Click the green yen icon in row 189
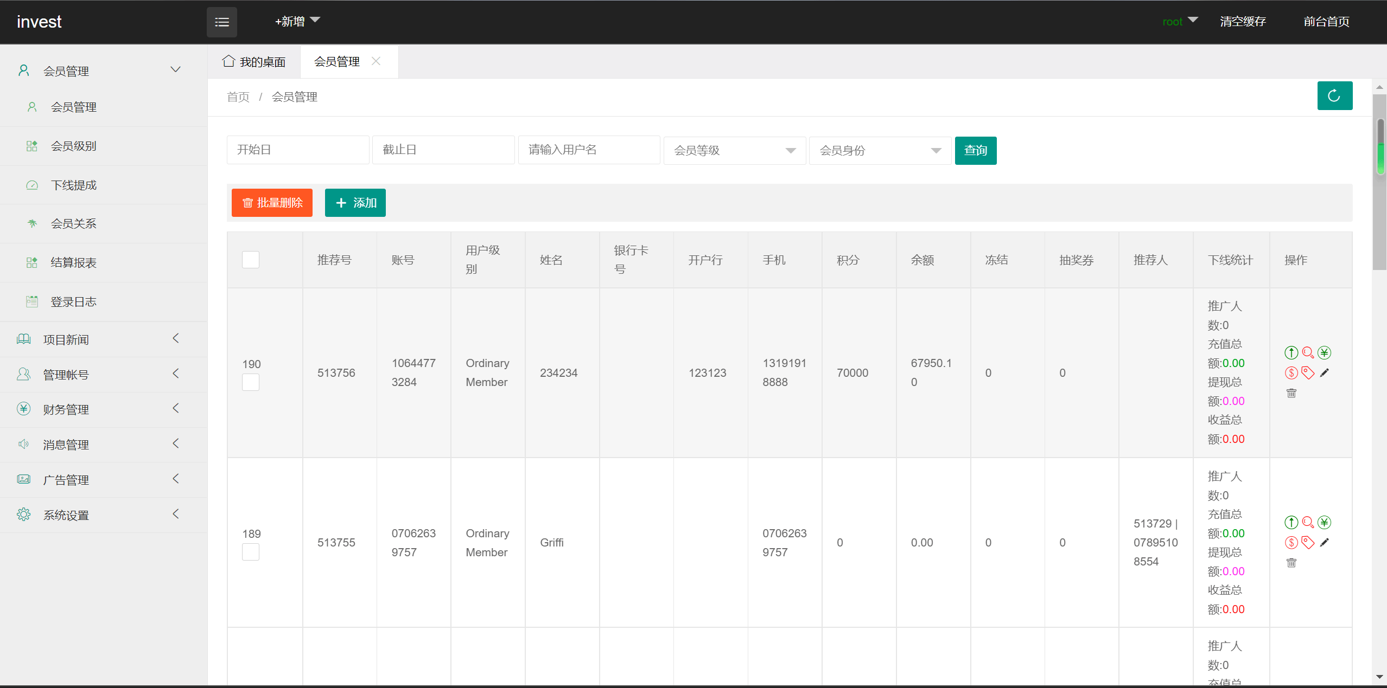 (1324, 523)
